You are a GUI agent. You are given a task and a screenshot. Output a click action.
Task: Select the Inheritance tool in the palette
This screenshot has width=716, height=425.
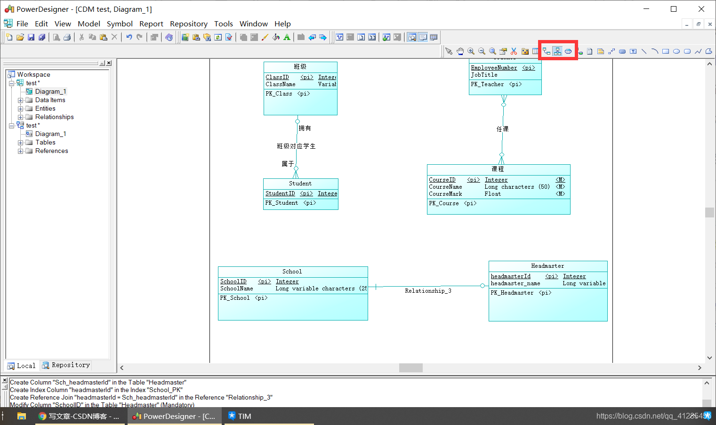(557, 51)
